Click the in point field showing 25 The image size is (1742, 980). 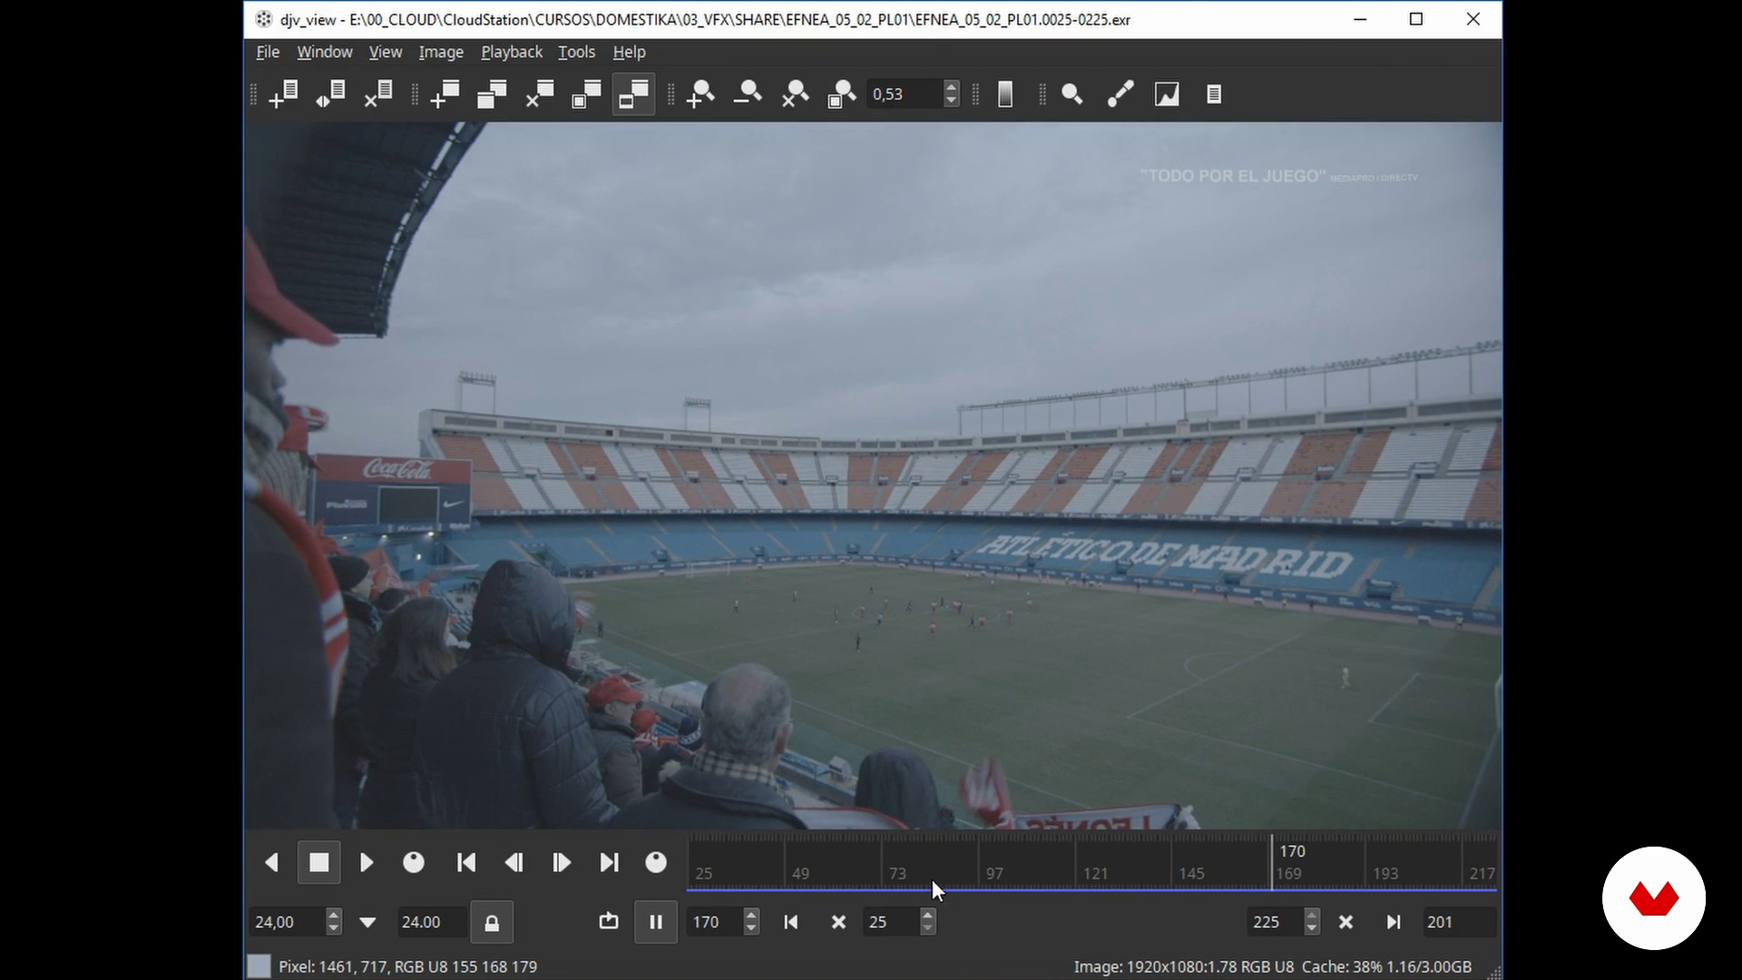[891, 922]
